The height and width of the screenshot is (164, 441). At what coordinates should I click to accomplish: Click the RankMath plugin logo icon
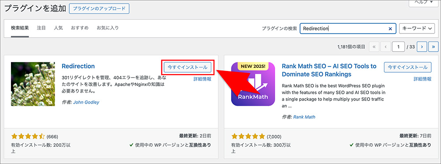pyautogui.click(x=253, y=84)
